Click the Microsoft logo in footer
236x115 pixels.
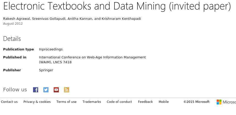pos(226,102)
